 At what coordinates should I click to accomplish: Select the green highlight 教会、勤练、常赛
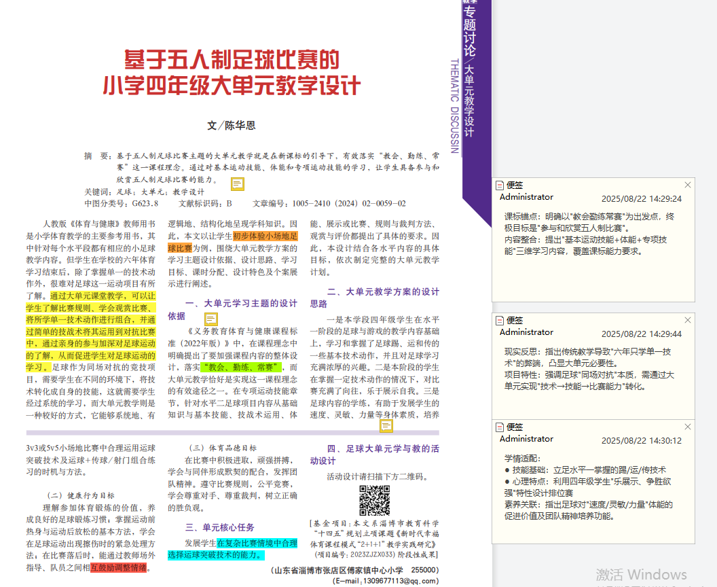[241, 367]
